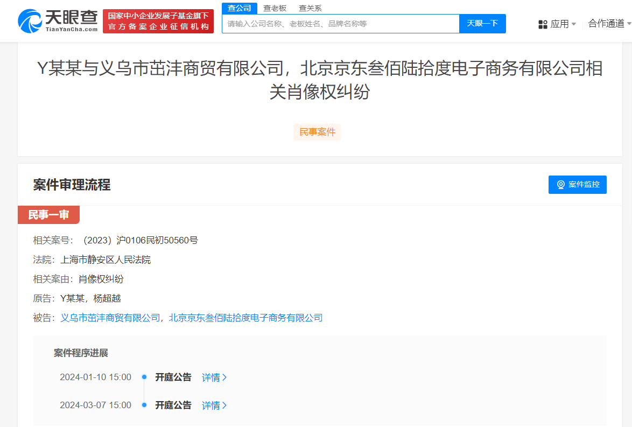Click timeline dot for 2024-03-07 15:00
Viewport: 632px width, 427px height.
point(144,405)
